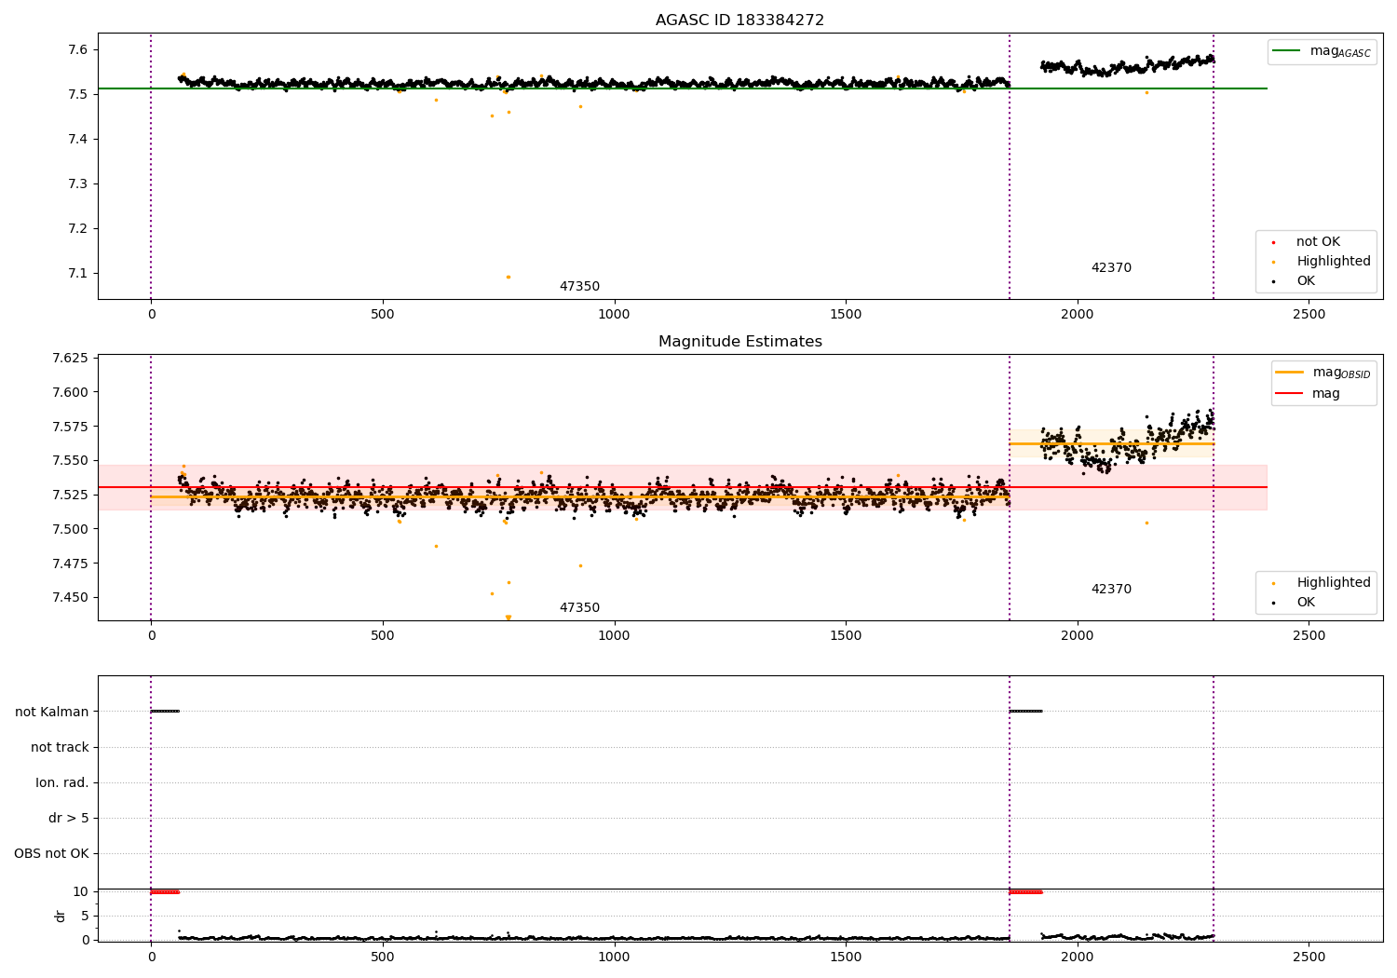
Task: Click the 'dr > 5' y-axis label
Action: (x=69, y=818)
